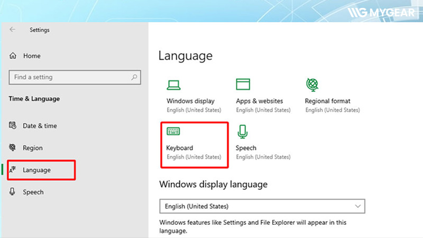
Task: Go to Speech in the left sidebar
Action: pos(33,192)
